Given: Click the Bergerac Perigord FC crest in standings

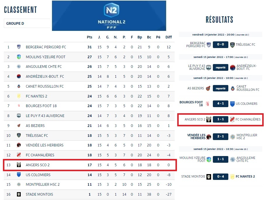Looking at the screenshot, I should (x=19, y=47).
